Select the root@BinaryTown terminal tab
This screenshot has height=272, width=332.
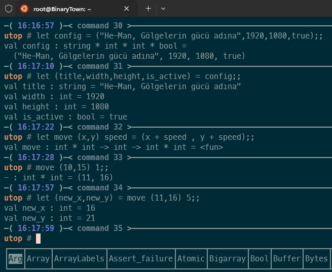(76, 9)
